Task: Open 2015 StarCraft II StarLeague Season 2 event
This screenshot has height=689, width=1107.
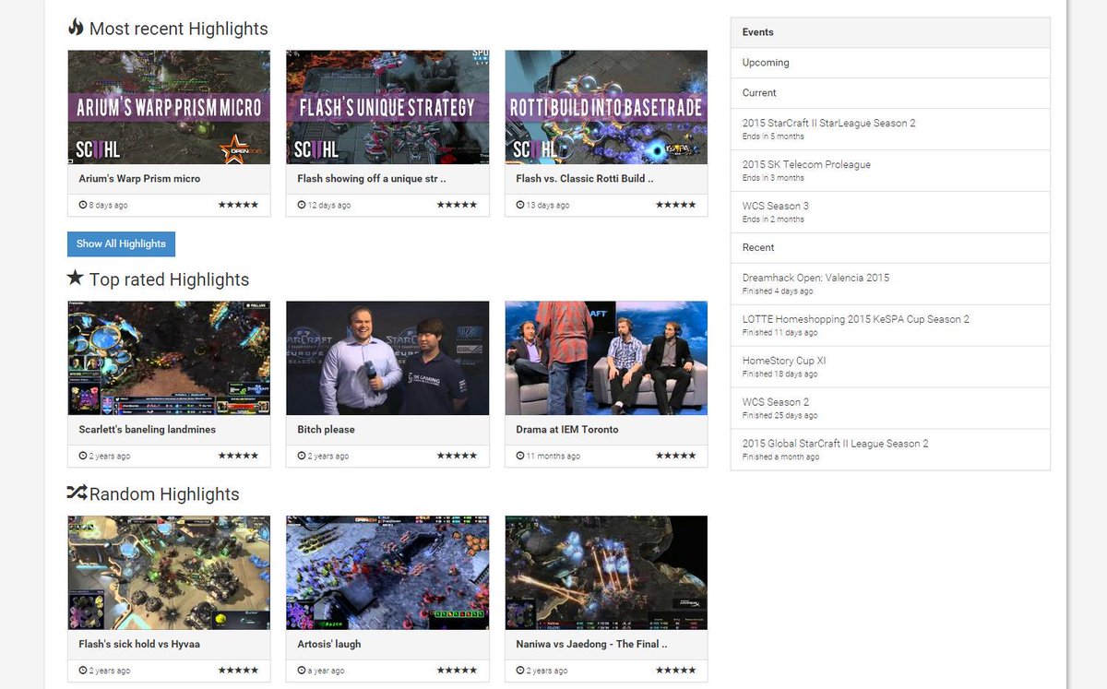Action: pyautogui.click(x=890, y=129)
